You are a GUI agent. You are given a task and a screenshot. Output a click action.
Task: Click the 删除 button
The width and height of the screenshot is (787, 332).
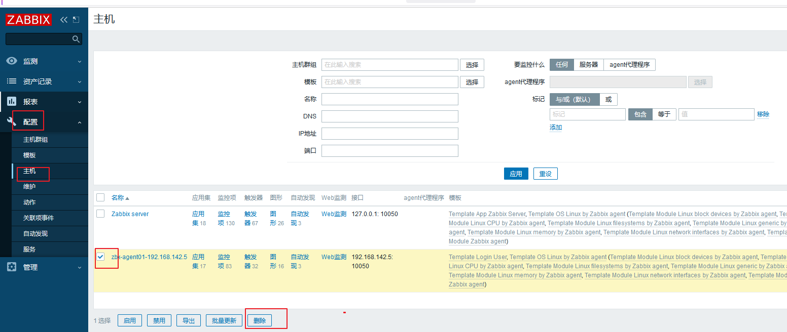pyautogui.click(x=260, y=320)
